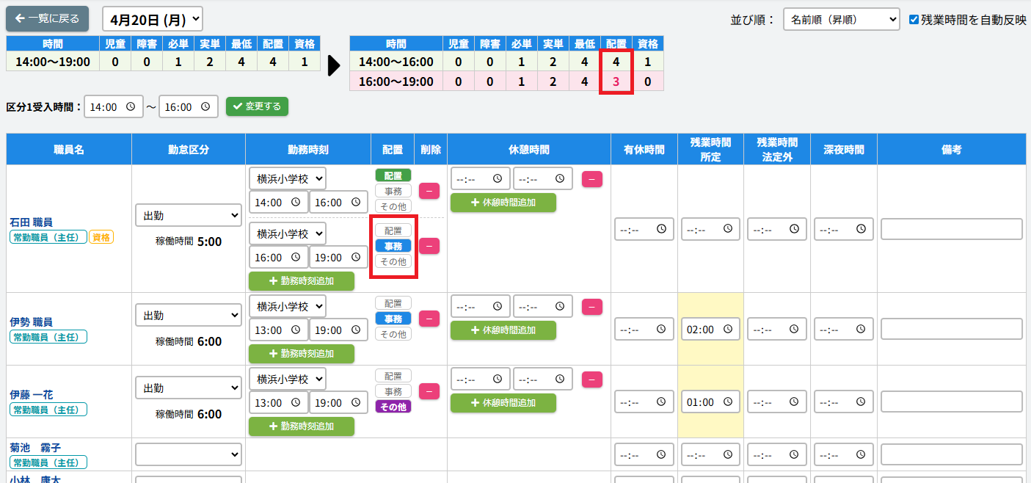Click 伊勢 職員's 備考 remarks field
The image size is (1031, 483).
click(951, 329)
